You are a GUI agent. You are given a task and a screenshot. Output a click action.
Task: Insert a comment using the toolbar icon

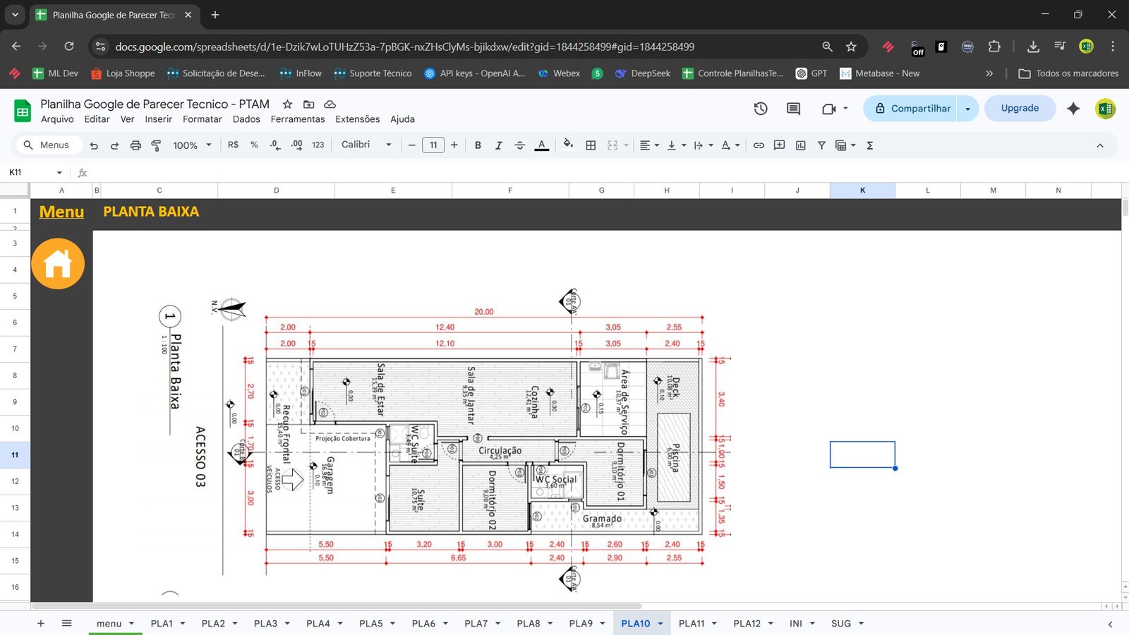(x=779, y=145)
